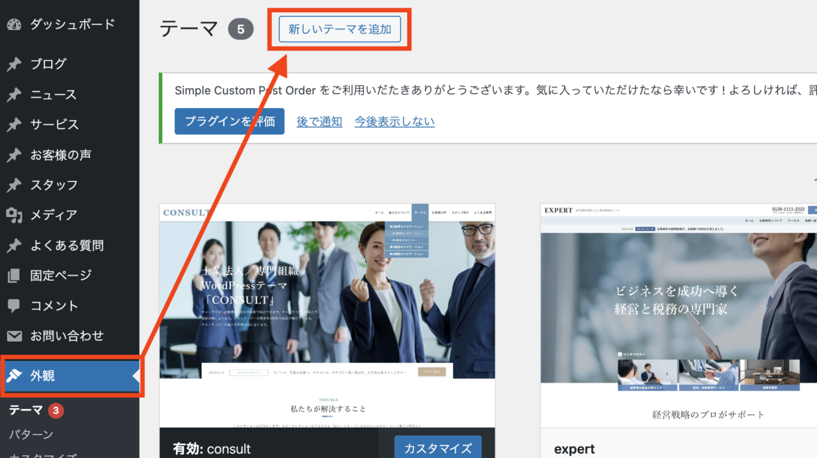Click 新しいテーマを追加 button

tap(340, 29)
